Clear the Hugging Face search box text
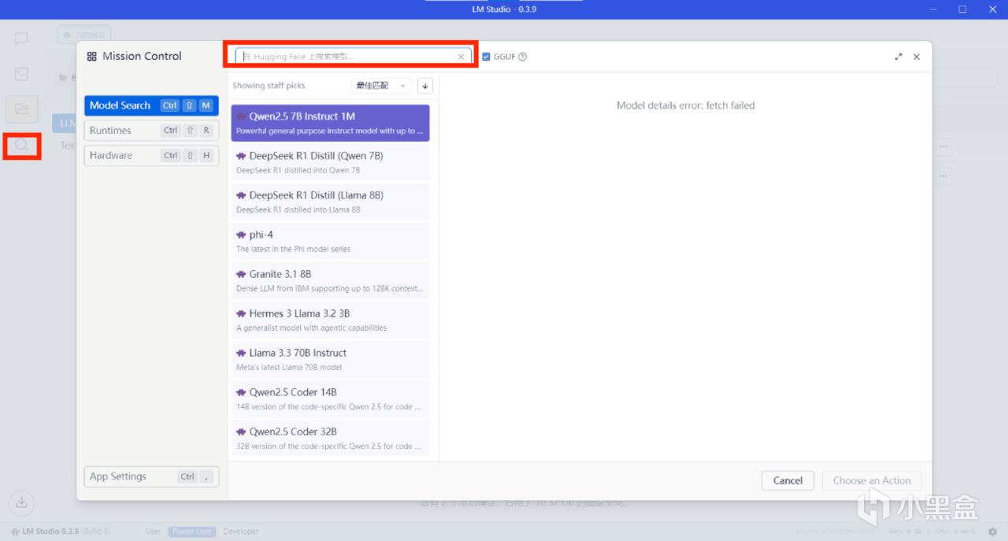The image size is (1008, 541). point(461,57)
